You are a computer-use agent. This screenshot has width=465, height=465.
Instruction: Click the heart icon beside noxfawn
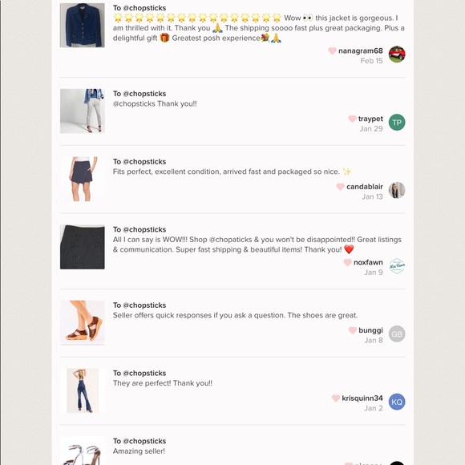[347, 262]
